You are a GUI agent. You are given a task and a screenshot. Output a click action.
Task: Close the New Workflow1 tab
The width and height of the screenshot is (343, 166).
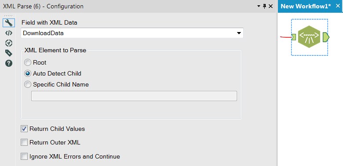click(338, 6)
